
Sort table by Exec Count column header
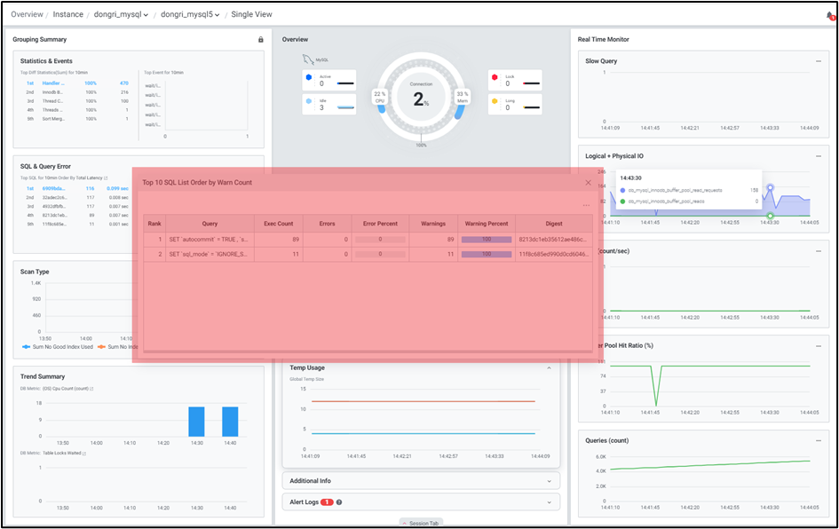pos(278,224)
